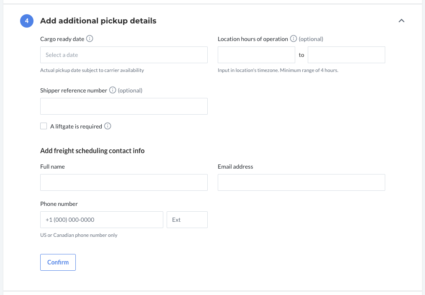Collapse the additional pickup details section
This screenshot has width=425, height=295.
click(x=402, y=21)
